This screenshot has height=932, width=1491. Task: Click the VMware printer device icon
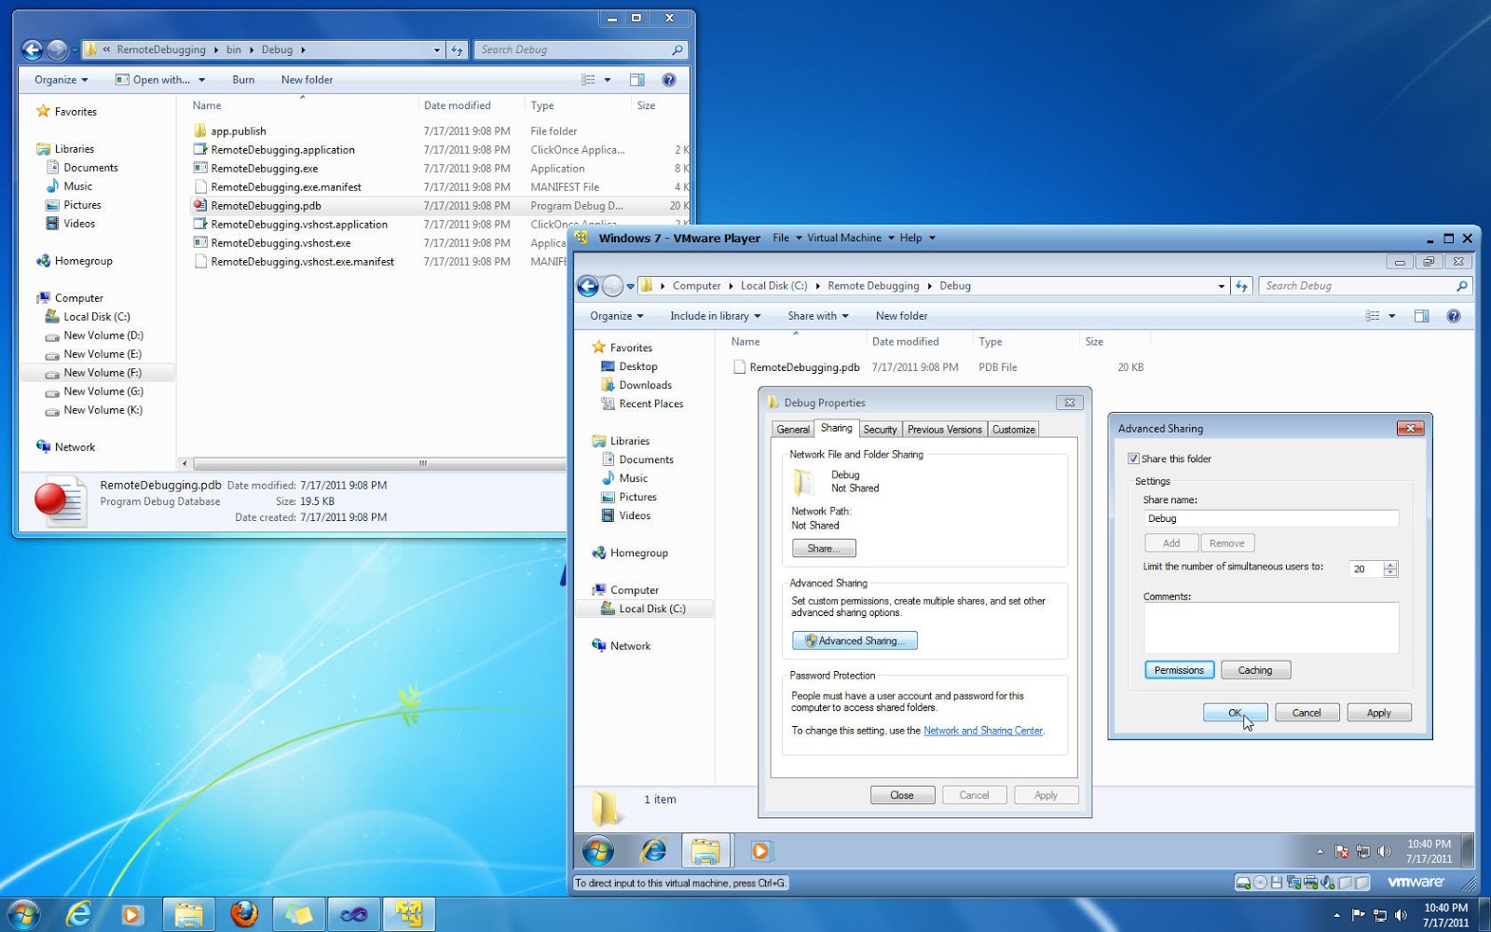click(1310, 883)
